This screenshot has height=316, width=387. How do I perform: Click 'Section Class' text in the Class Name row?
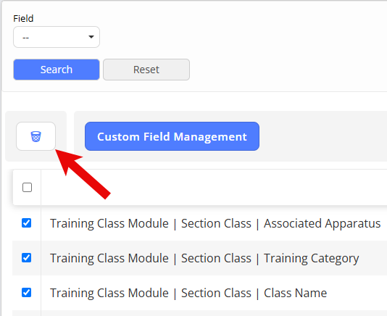coord(216,293)
